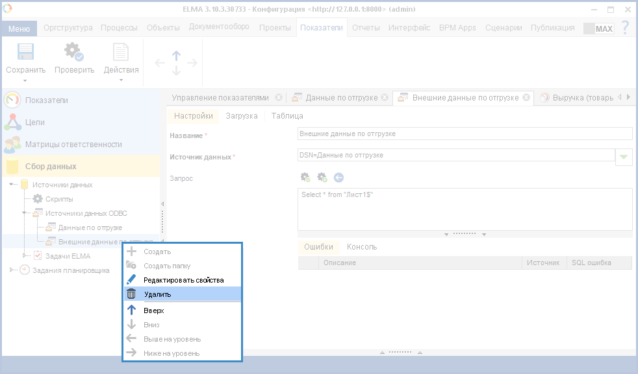Click the Название input field
This screenshot has width=638, height=374.
465,134
